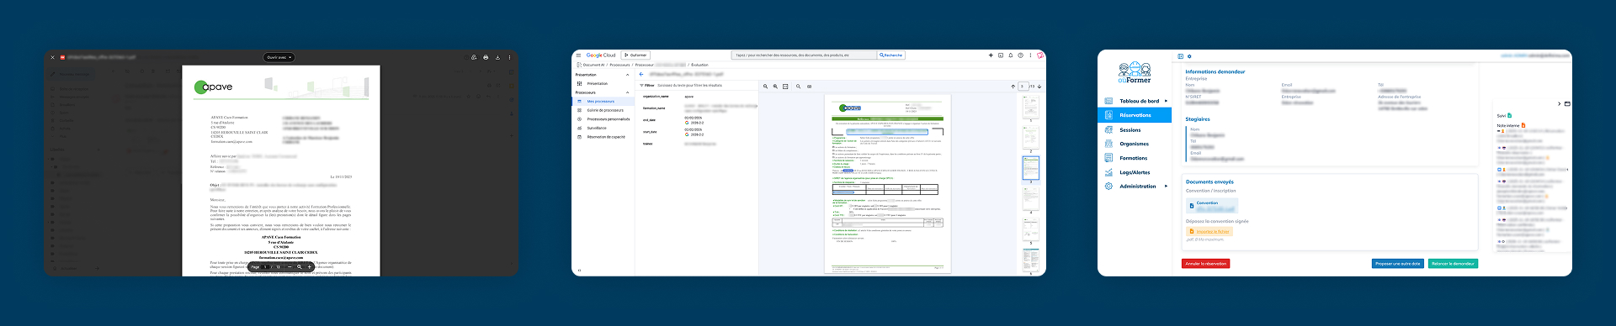
Task: Collapse the Présentation section in Document AI sidebar
Action: pos(627,75)
